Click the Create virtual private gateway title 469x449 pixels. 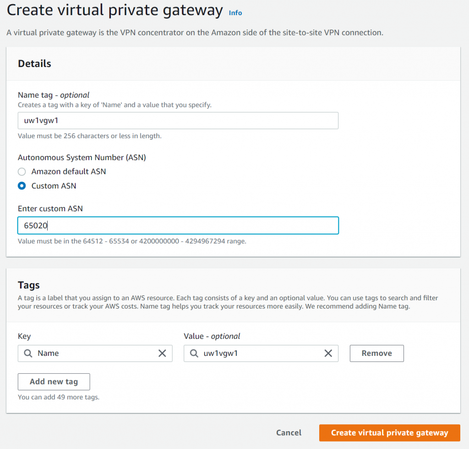pyautogui.click(x=115, y=11)
